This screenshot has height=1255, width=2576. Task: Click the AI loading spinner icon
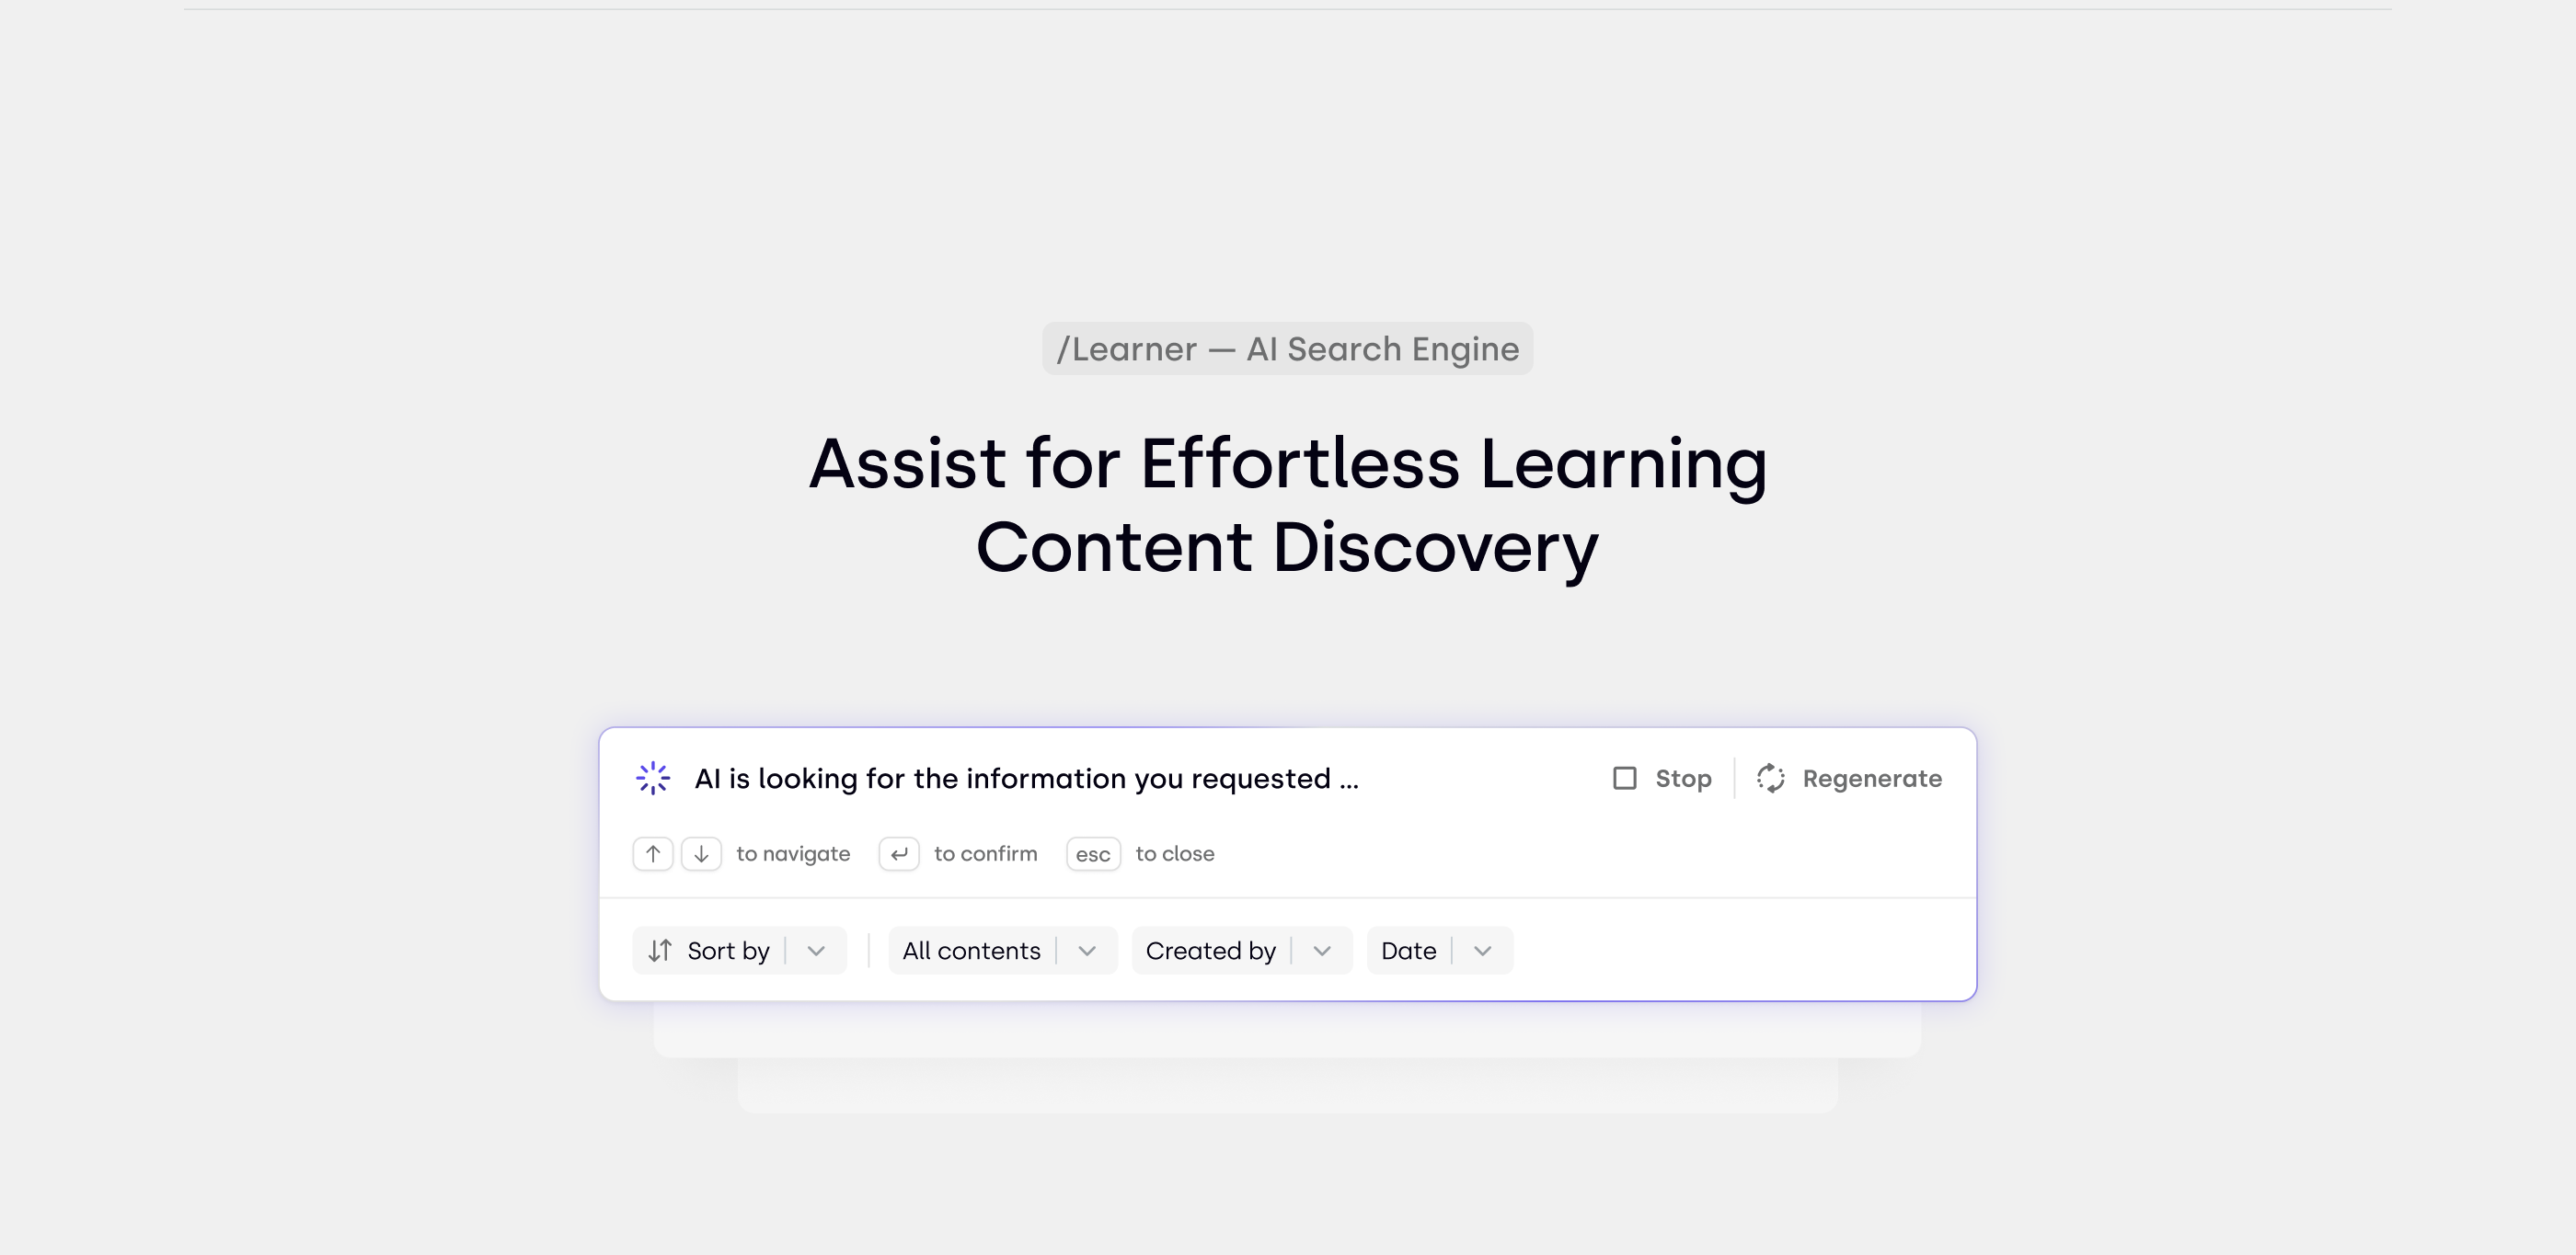(654, 777)
